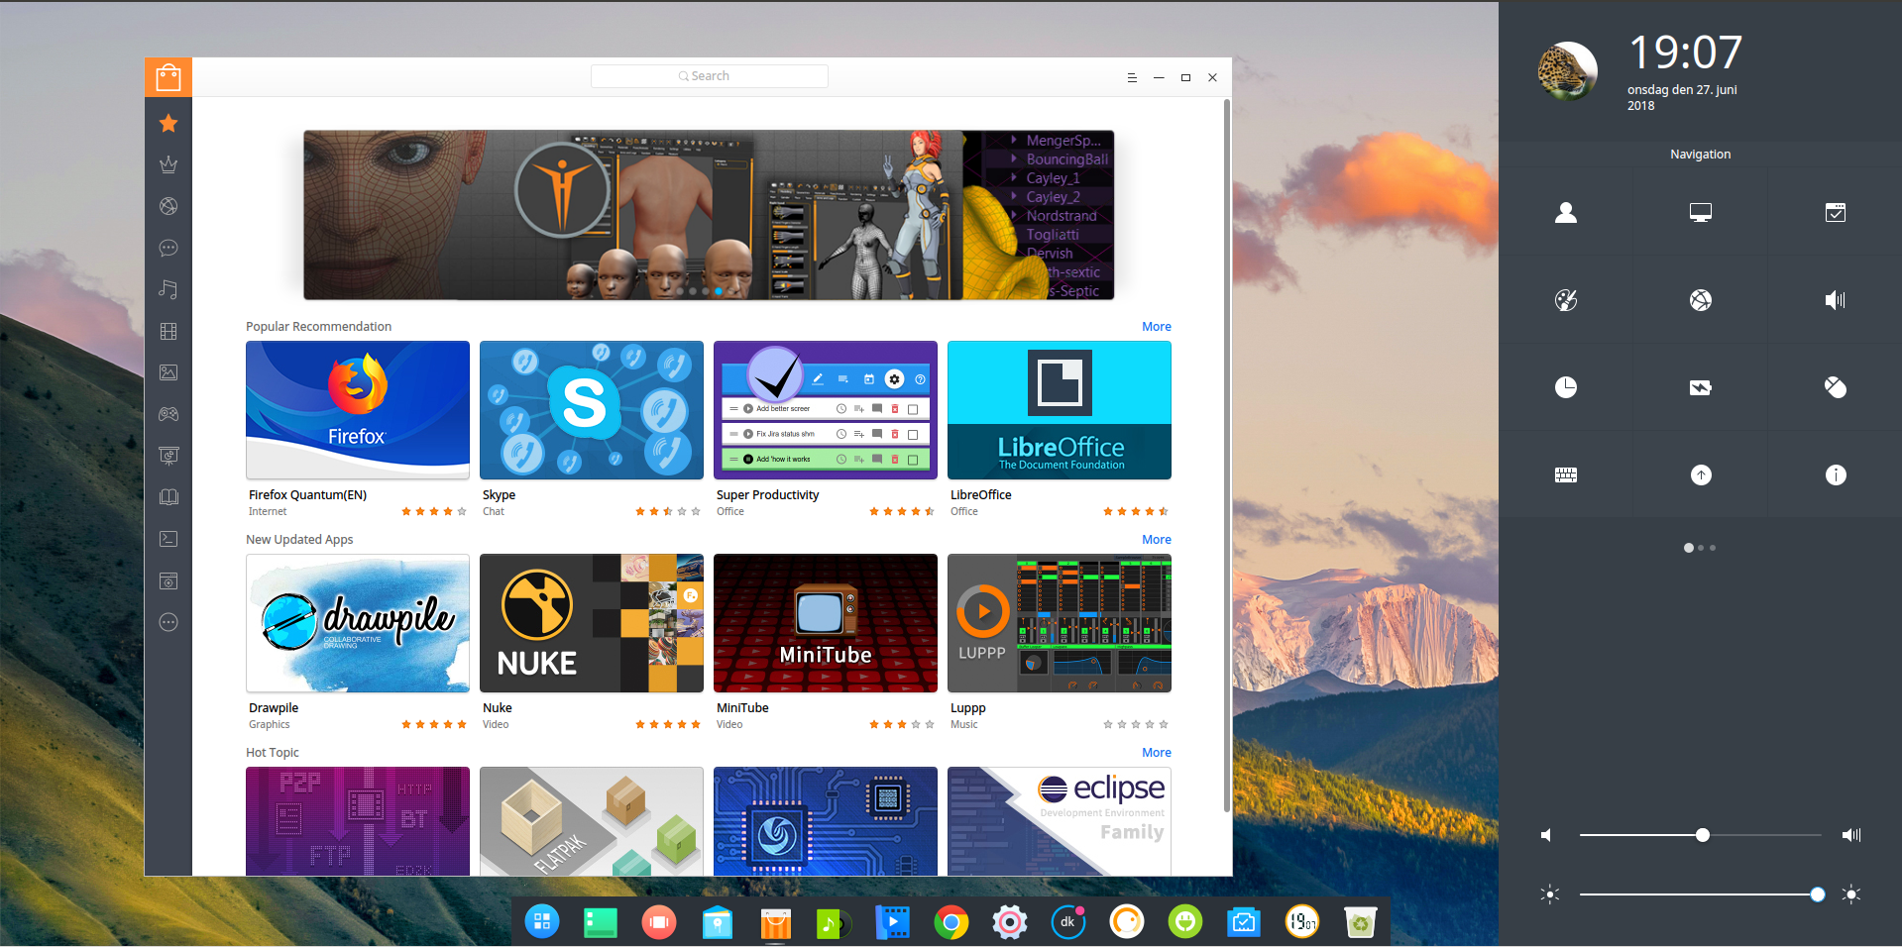Open Power settings in Navigation panel
Viewport: 1902px width, 947px height.
[x=1701, y=387]
